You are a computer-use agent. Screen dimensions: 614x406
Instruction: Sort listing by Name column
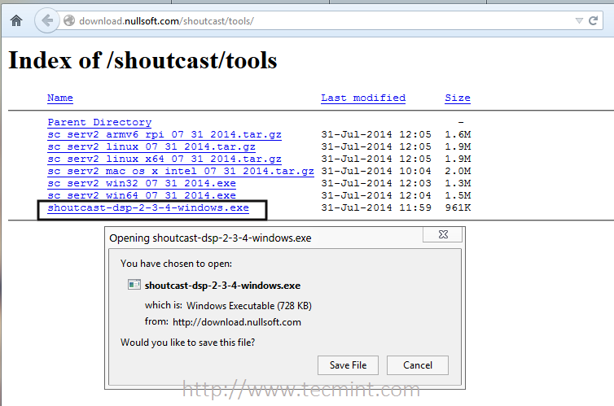[60, 98]
